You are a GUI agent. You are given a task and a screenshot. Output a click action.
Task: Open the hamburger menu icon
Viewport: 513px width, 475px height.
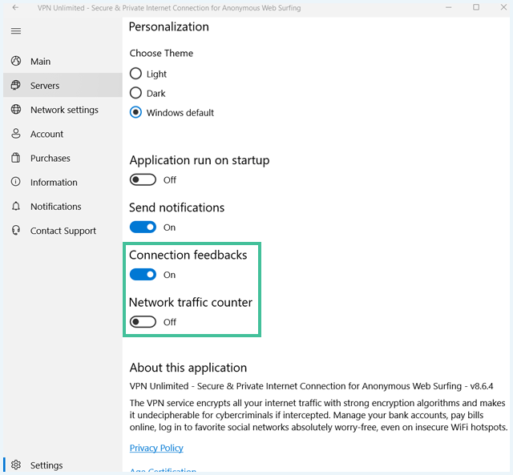16,31
